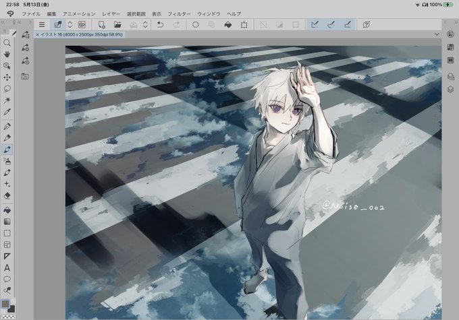
Task: Select the Auto Select magic wand
Action: [7, 100]
